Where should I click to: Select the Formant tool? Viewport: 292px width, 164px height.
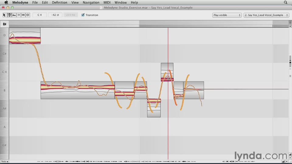(x=14, y=15)
